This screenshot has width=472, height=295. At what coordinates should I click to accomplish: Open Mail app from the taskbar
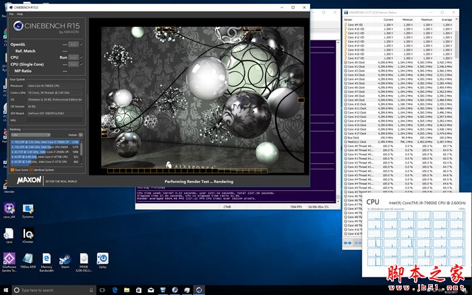tap(150, 290)
